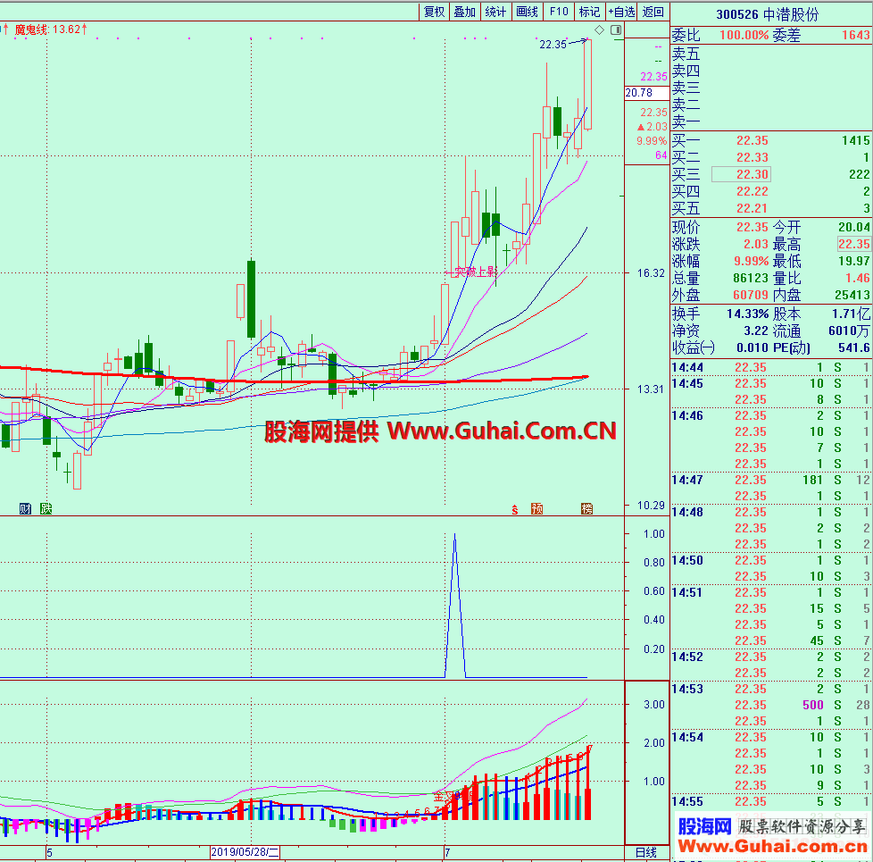Screen dimensions: 873x862
Task: Click the 总量 86123 value
Action: 751,278
